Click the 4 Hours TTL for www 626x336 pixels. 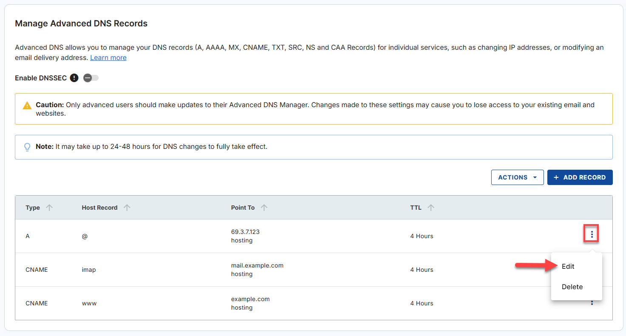(422, 303)
